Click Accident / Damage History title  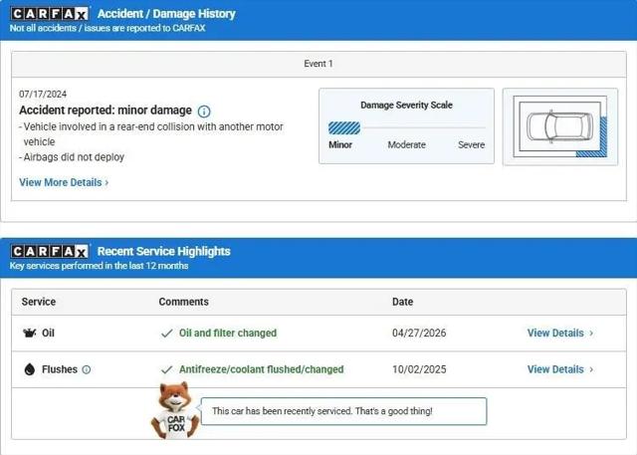tap(166, 14)
